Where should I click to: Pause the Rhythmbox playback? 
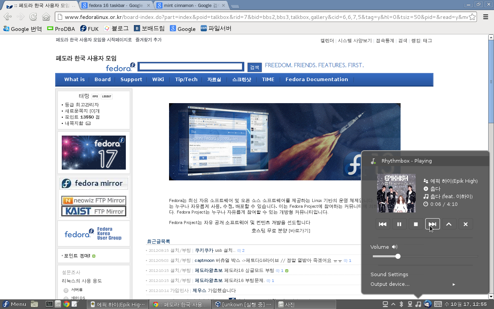pos(399,224)
